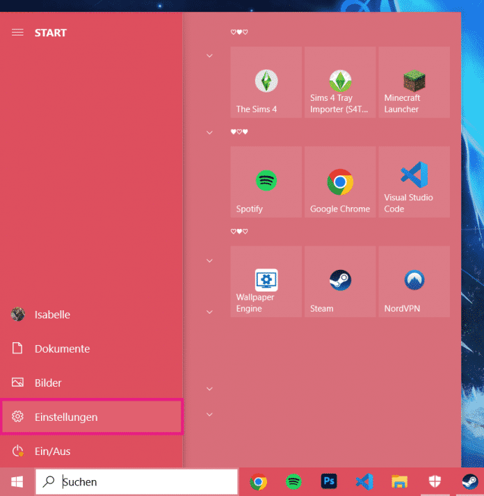The width and height of the screenshot is (484, 496).
Task: Collapse the START hamburger menu
Action: 18,33
